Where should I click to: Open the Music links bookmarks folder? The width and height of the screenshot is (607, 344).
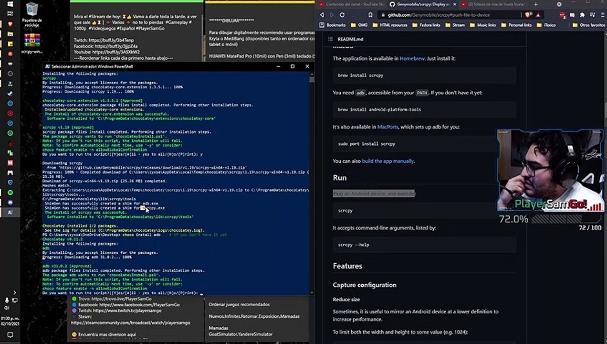tap(483, 25)
